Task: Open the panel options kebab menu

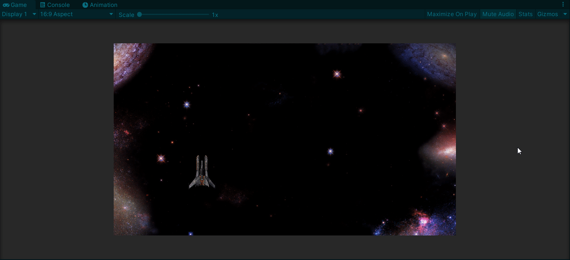Action: pos(563,4)
